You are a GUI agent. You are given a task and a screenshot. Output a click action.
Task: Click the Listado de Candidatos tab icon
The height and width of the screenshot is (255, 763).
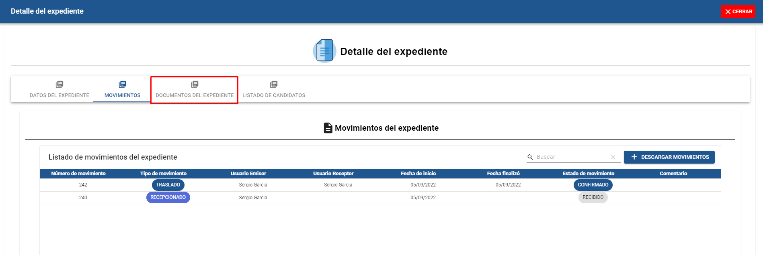(x=274, y=84)
